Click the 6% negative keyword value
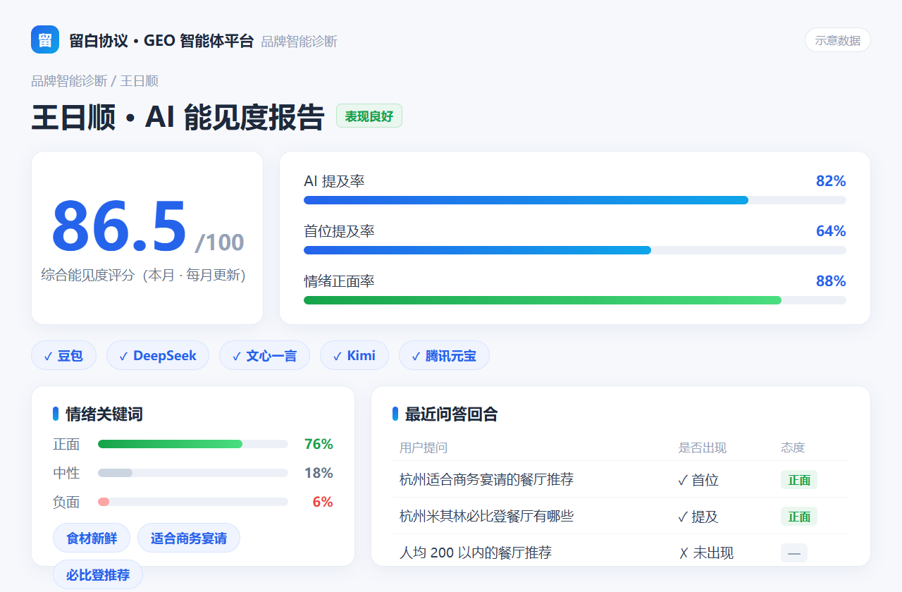Screen dimensions: 902x592 point(323,502)
